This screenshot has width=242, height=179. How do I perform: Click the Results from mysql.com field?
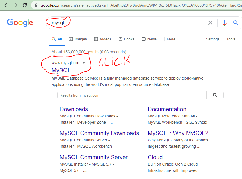(x=132, y=95)
